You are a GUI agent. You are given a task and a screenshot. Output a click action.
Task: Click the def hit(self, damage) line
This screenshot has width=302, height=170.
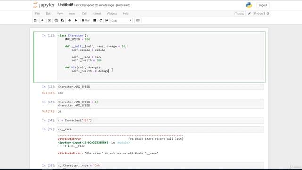(x=83, y=68)
